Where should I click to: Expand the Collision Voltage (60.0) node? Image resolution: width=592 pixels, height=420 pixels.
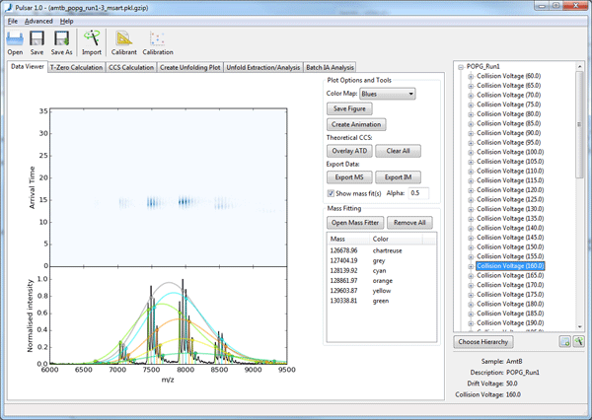coord(471,76)
